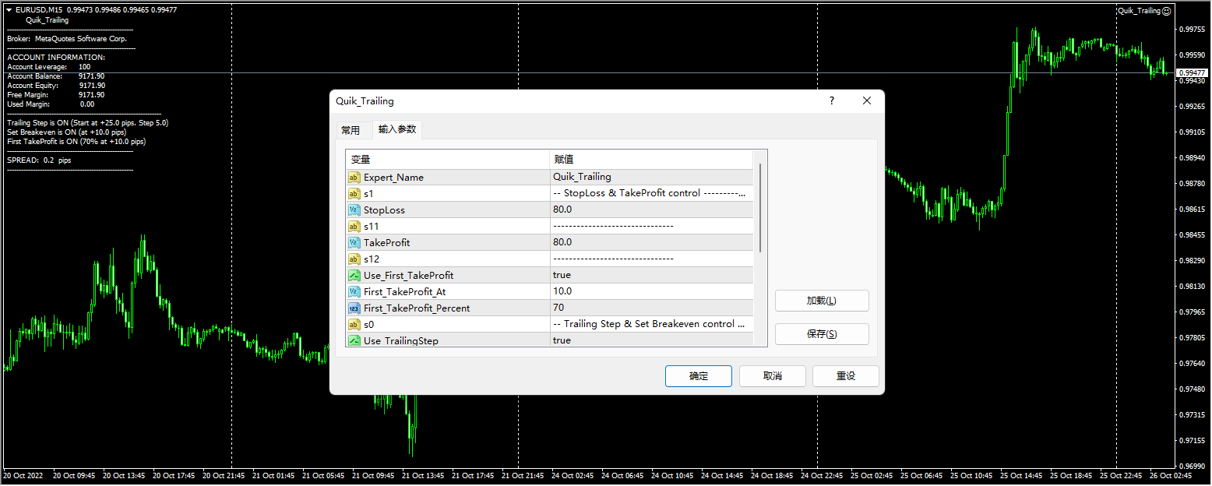Image resolution: width=1212 pixels, height=486 pixels.
Task: Click the 加载(L) button
Action: 822,301
